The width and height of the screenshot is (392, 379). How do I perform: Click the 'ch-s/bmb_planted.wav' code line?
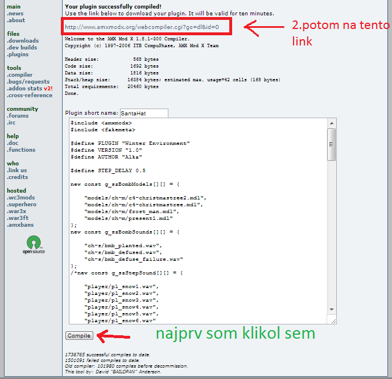click(123, 245)
